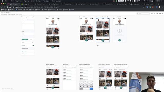164x92 pixels.
Task: Expand the learn bookmarks folder
Action: 32,10
